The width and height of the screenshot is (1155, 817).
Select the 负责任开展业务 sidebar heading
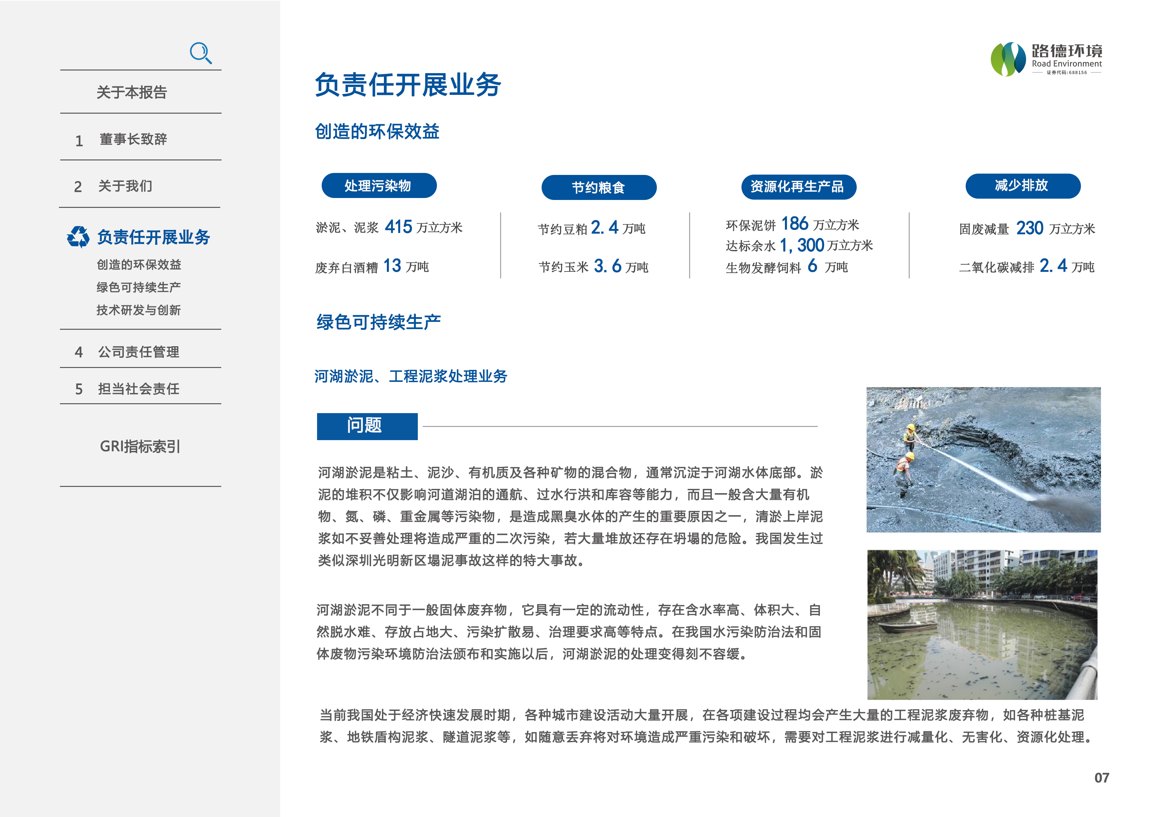pyautogui.click(x=153, y=237)
